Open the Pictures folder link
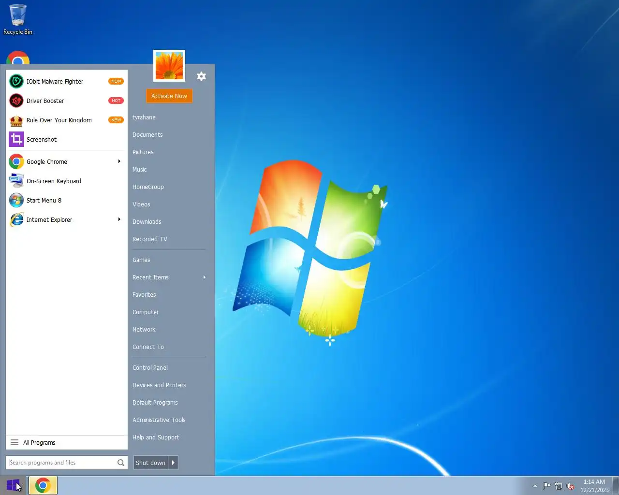619x495 pixels. pos(143,152)
